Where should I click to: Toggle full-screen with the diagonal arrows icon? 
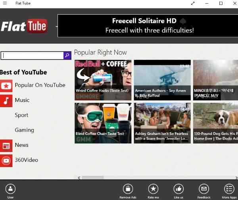click(x=193, y=3)
